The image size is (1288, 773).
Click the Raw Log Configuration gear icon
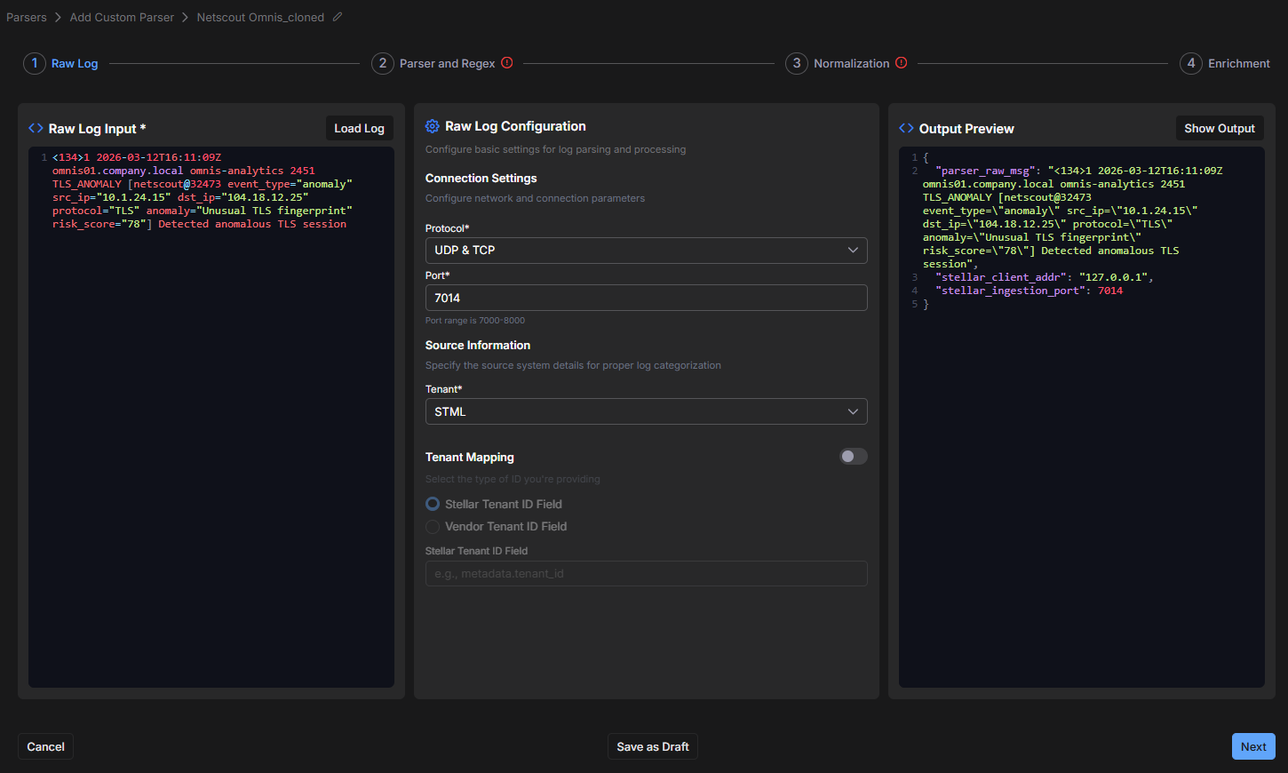point(433,126)
